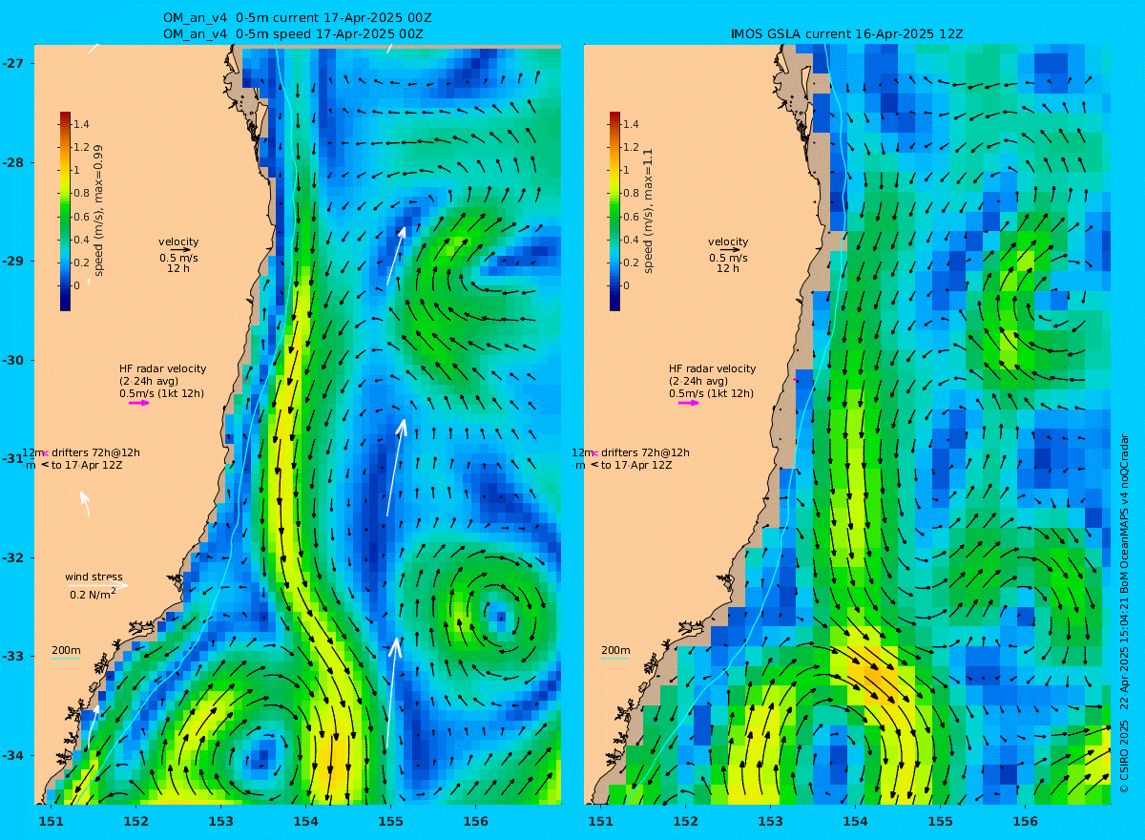This screenshot has width=1145, height=840.
Task: Click the 0 tick on left colorbar
Action: tap(77, 285)
